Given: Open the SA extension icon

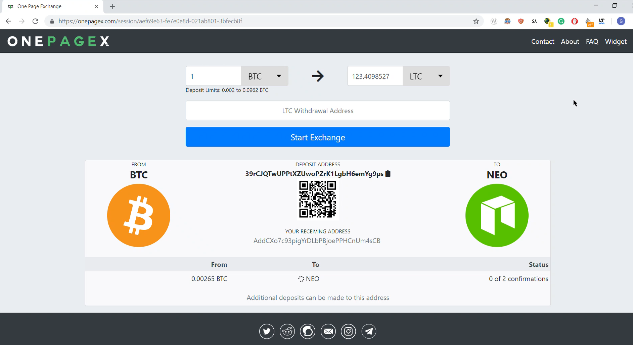Looking at the screenshot, I should pyautogui.click(x=534, y=21).
